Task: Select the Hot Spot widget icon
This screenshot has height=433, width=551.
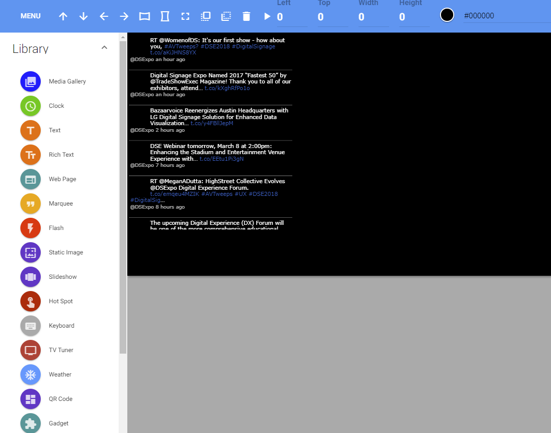Action: (x=31, y=301)
